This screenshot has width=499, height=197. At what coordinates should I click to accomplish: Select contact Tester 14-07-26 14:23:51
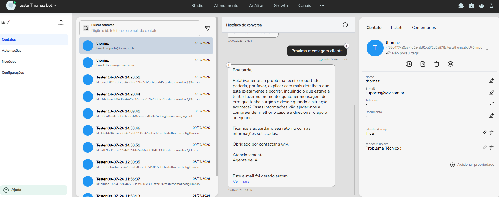(146, 80)
